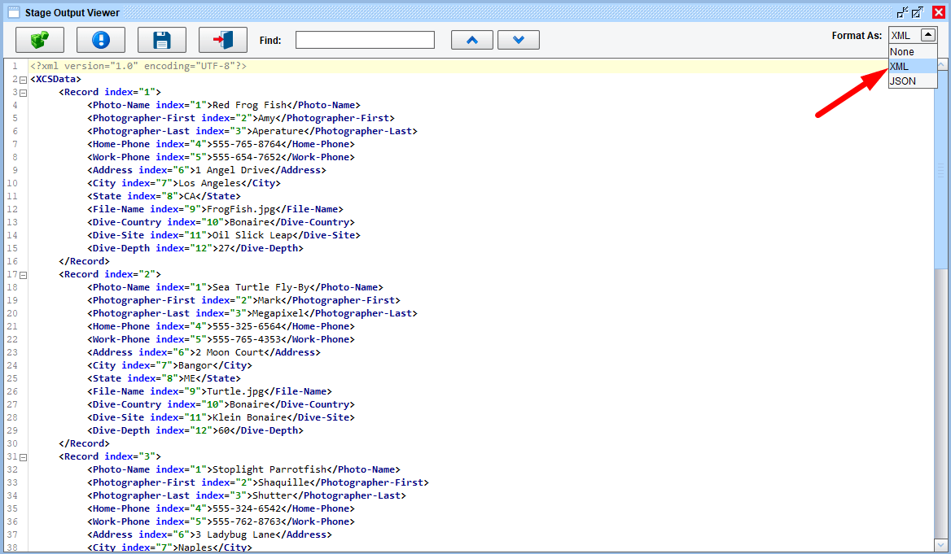Click vertical scrollbar down arrow
The height and width of the screenshot is (554, 951).
[940, 545]
